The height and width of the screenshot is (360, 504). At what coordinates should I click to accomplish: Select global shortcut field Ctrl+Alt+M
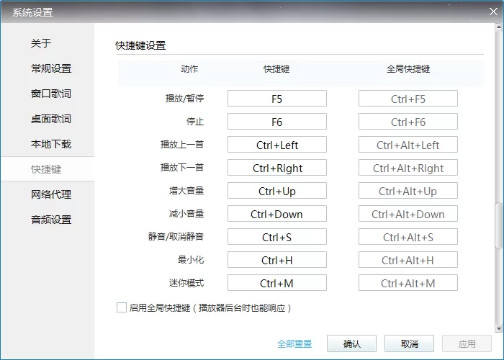click(408, 283)
